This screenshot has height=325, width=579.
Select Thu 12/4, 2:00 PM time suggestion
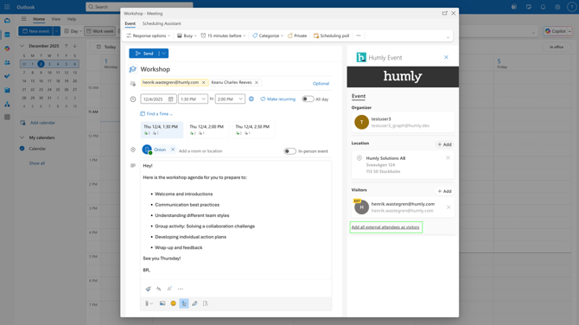pyautogui.click(x=207, y=130)
